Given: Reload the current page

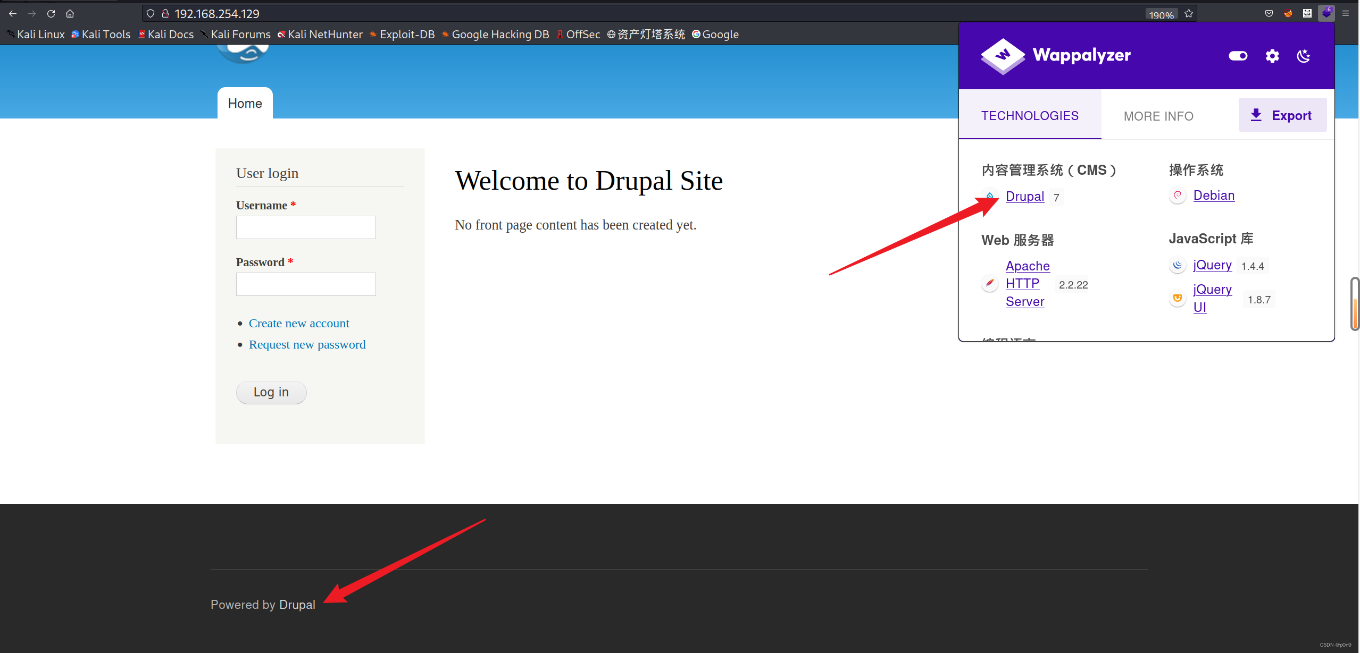Looking at the screenshot, I should tap(51, 14).
